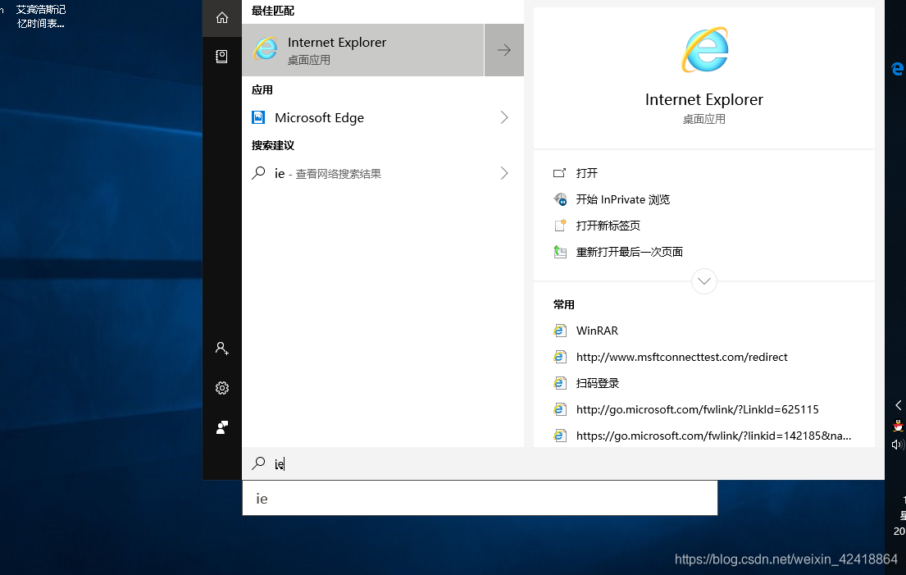Screen dimensions: 906x575
Task: Click the feedback person icon in sidebar
Action: pyautogui.click(x=222, y=427)
